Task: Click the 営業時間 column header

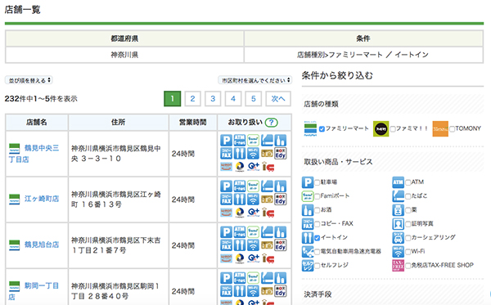Action: (x=193, y=123)
